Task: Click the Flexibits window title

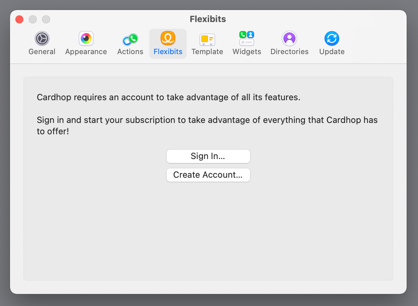Action: [x=208, y=19]
